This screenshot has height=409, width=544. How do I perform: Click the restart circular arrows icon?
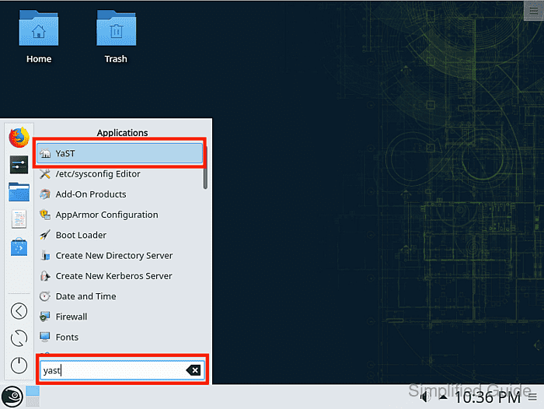(x=19, y=337)
